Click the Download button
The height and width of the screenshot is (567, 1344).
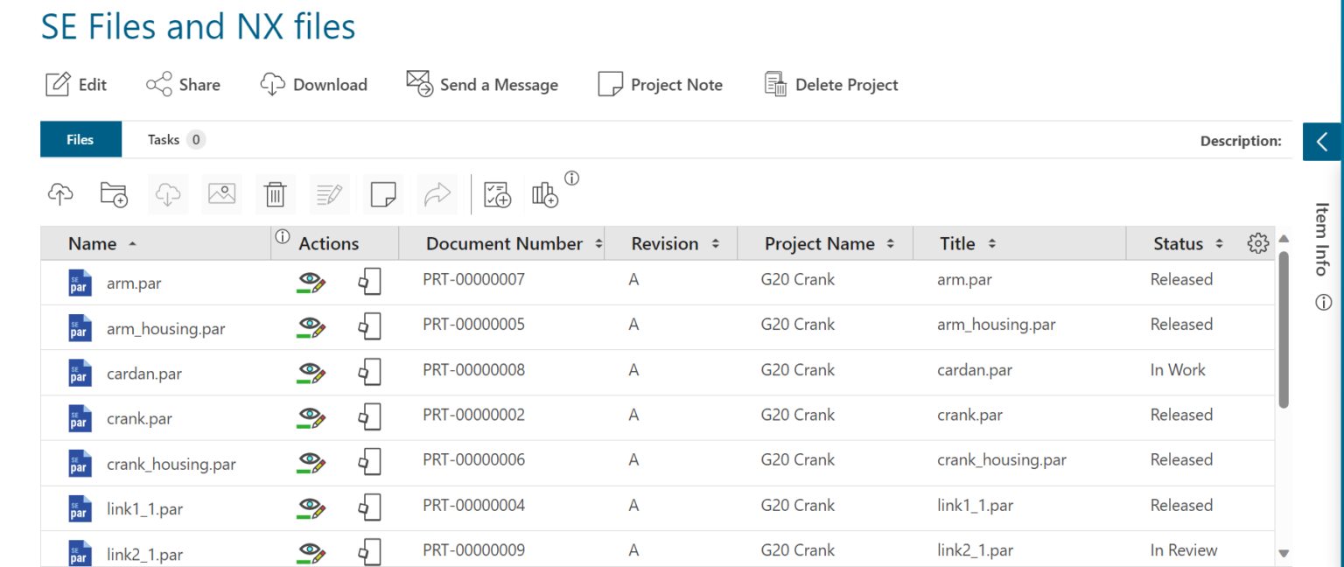(314, 84)
